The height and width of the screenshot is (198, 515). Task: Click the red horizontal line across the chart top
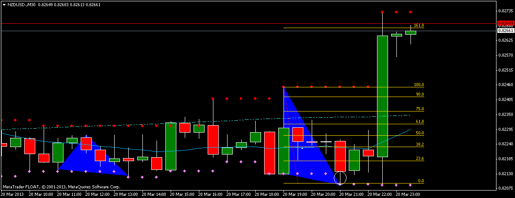249,24
